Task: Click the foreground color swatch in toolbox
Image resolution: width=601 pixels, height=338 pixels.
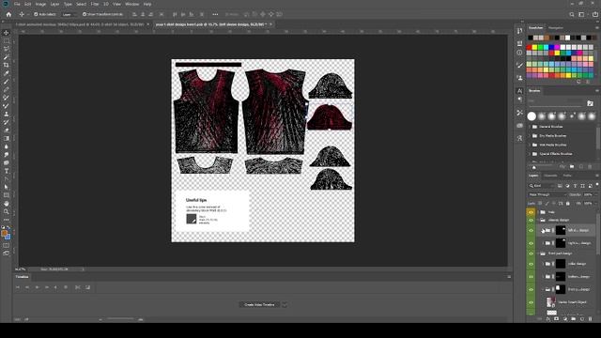Action: (x=4, y=233)
